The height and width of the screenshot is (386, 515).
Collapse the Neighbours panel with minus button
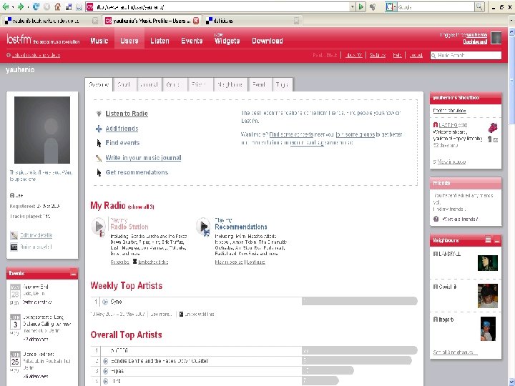point(497,240)
